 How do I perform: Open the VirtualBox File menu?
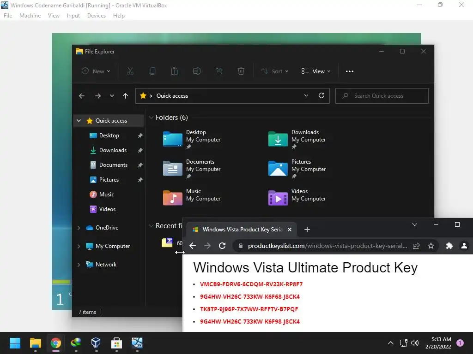click(x=8, y=16)
